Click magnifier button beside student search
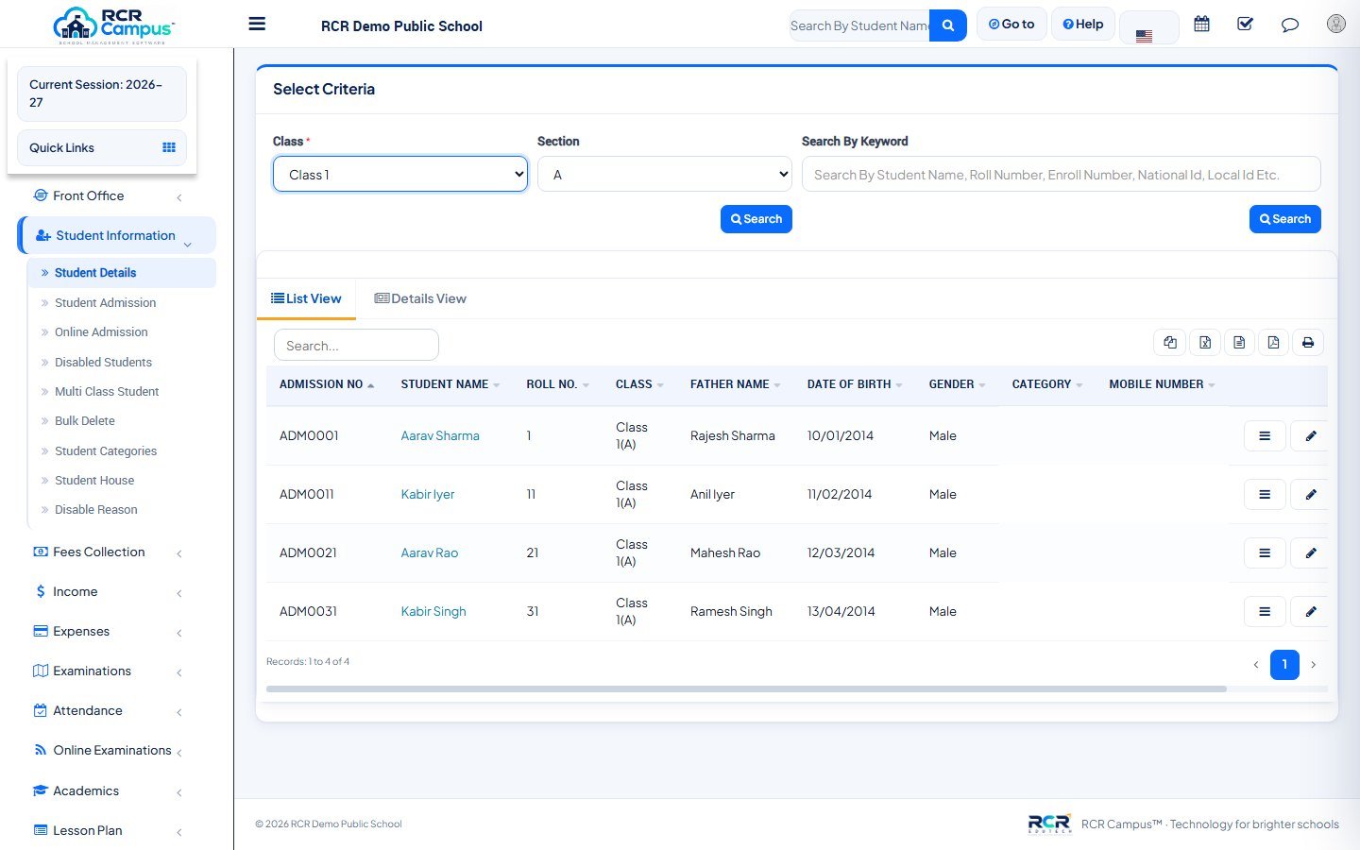 point(947,25)
